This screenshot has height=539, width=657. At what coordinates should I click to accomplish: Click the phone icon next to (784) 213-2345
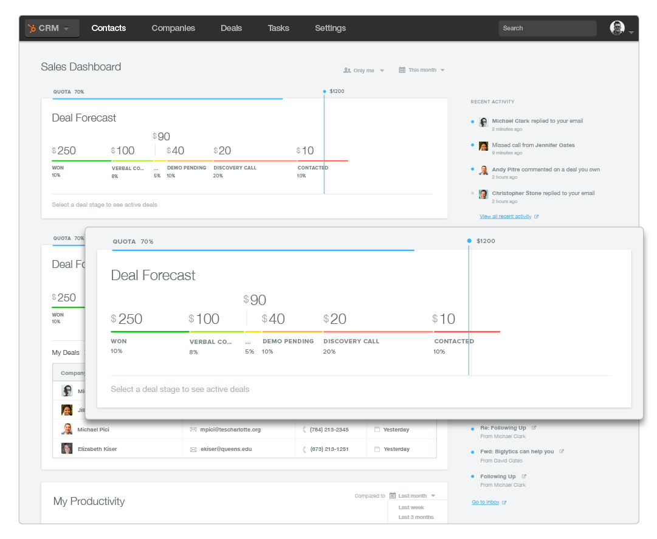pyautogui.click(x=305, y=430)
